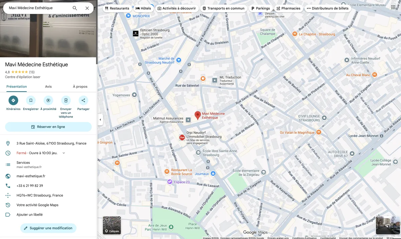Click the Opticien Strasbourg Optic 2000 marker
Viewport: 401px width, 239px height.
point(136,33)
